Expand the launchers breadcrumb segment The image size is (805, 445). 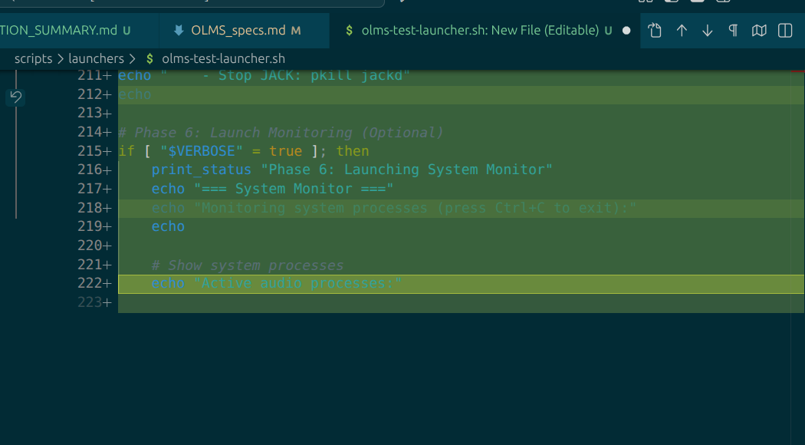pyautogui.click(x=96, y=58)
